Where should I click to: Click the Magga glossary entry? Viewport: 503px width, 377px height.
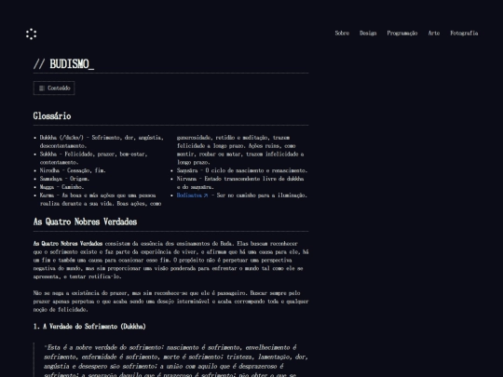point(61,187)
